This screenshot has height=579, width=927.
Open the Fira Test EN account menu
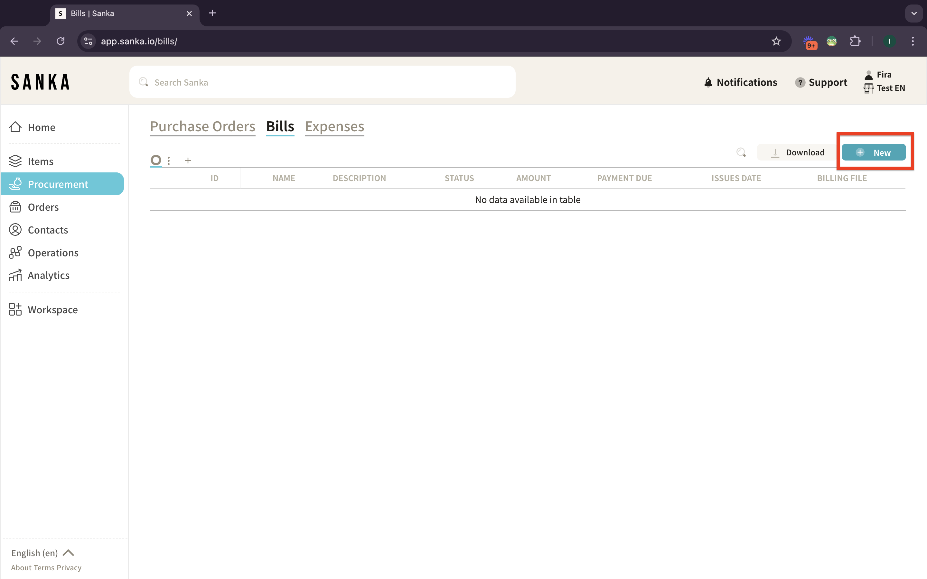click(885, 81)
